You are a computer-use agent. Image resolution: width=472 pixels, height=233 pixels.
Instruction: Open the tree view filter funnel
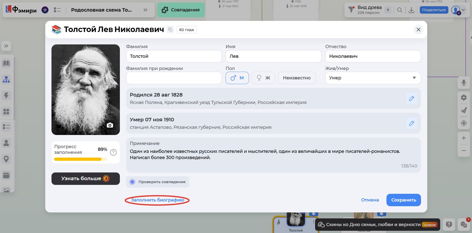351,10
